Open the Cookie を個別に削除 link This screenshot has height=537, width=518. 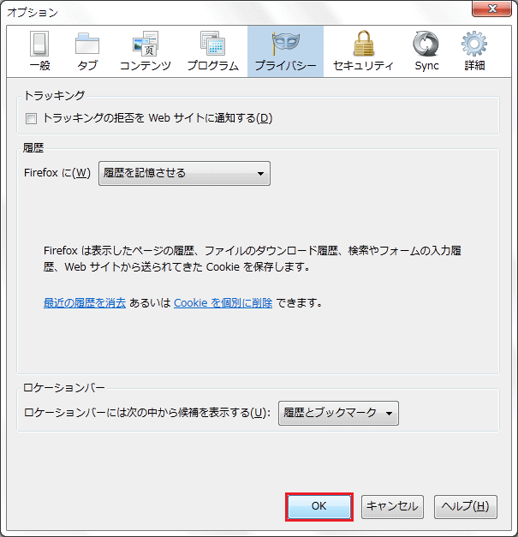[x=223, y=303]
